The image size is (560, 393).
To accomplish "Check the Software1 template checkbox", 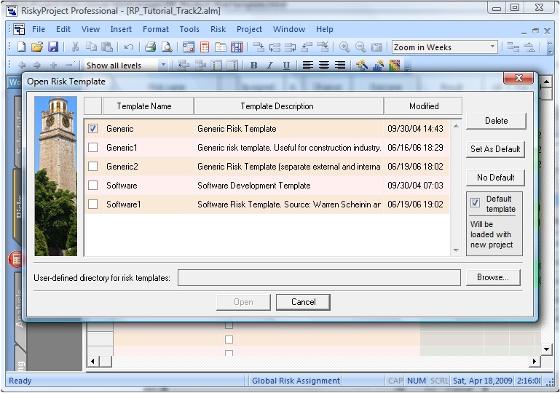I will pos(93,205).
